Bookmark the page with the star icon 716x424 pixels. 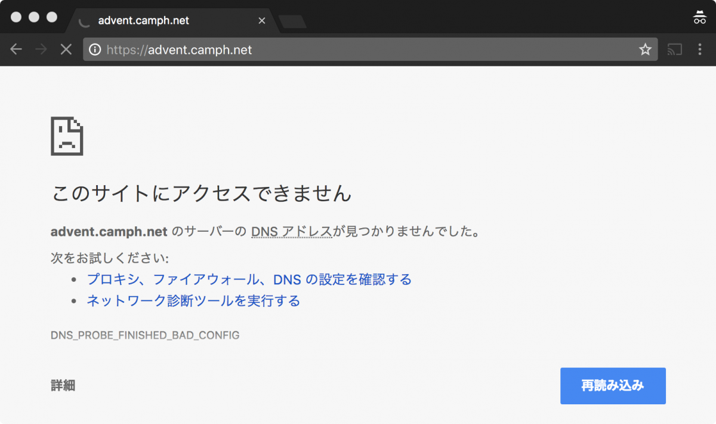(x=645, y=50)
